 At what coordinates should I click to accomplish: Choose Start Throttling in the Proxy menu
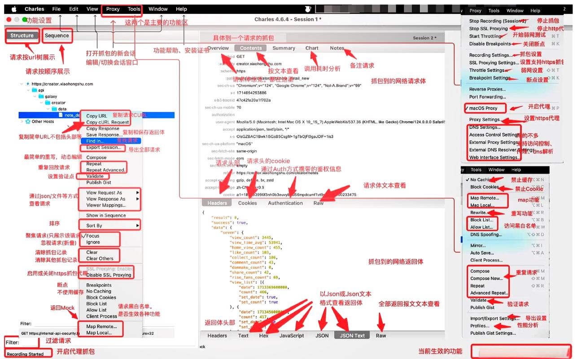pyautogui.click(x=485, y=36)
